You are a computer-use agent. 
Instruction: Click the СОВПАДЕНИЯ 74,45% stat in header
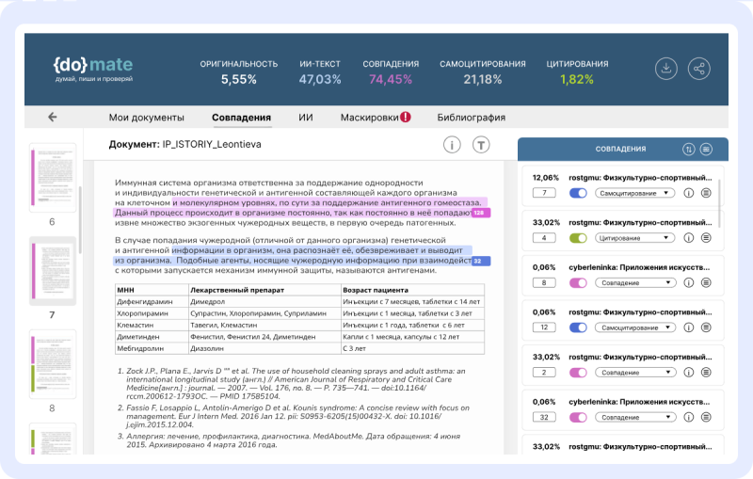click(x=391, y=72)
